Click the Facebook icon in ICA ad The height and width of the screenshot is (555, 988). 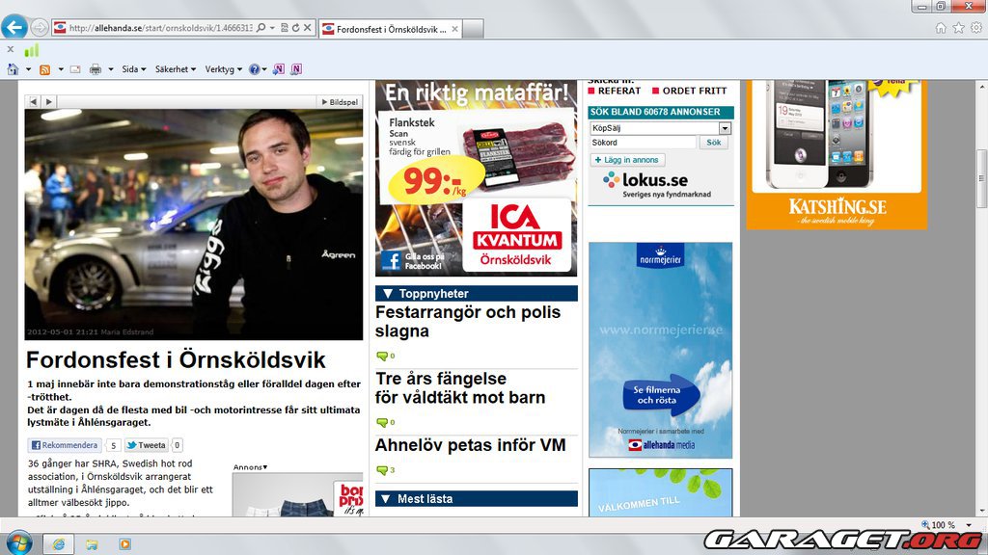pyautogui.click(x=390, y=260)
